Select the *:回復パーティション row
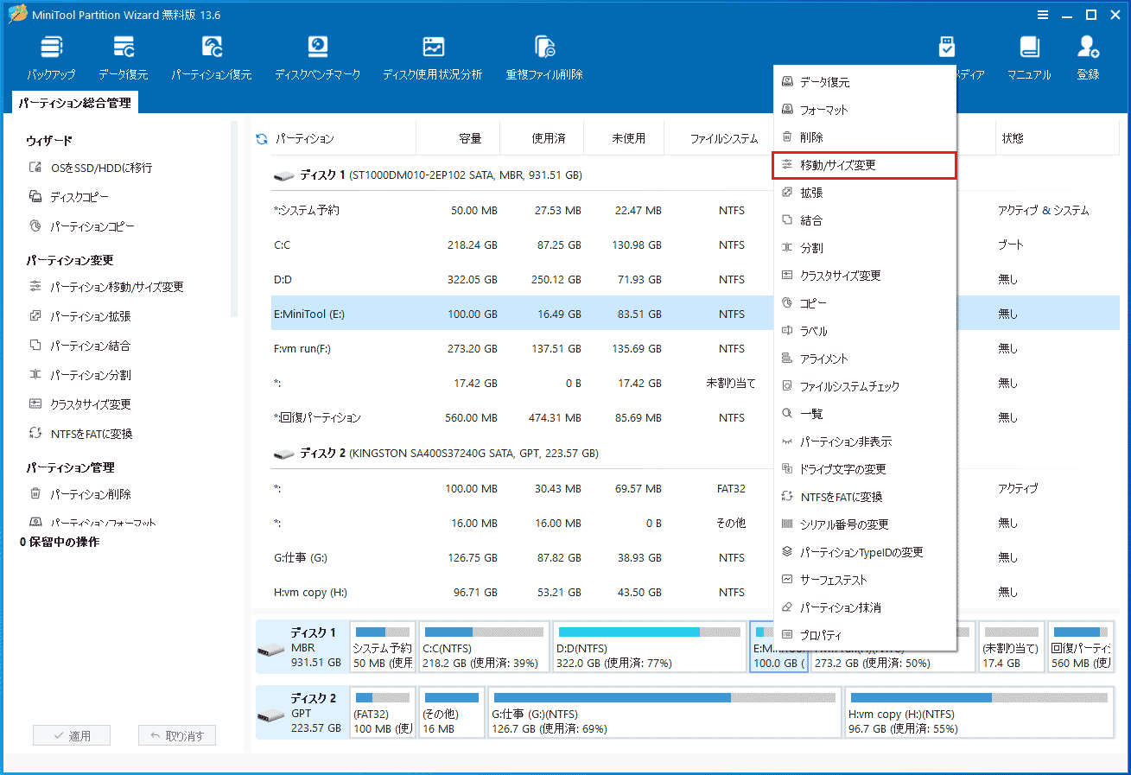The width and height of the screenshot is (1131, 775). 522,417
